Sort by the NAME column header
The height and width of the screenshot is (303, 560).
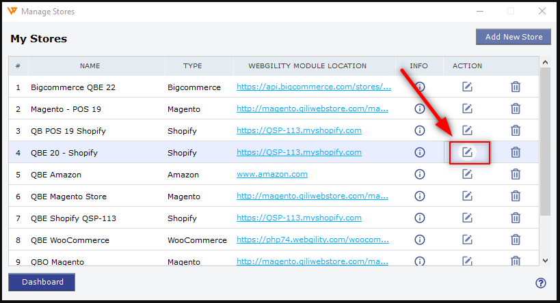tap(90, 66)
